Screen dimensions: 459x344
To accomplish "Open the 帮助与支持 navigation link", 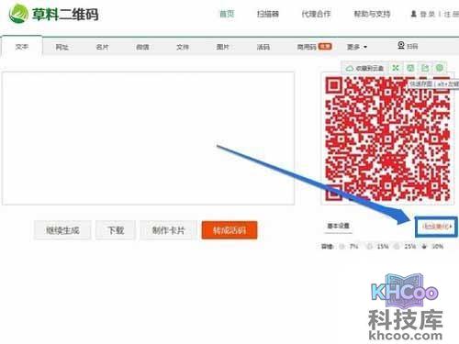I will (x=372, y=14).
